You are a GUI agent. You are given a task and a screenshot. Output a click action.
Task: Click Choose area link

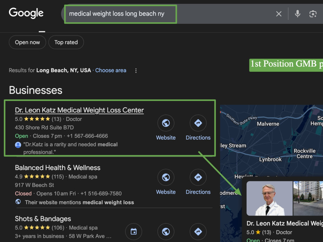pyautogui.click(x=110, y=70)
